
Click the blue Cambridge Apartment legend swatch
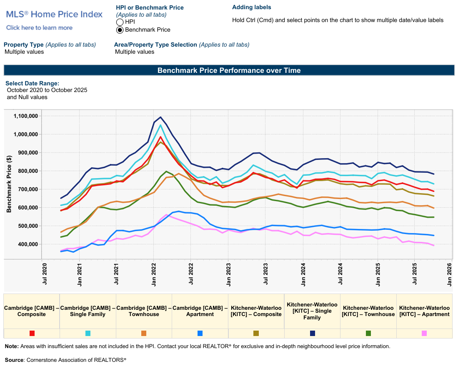point(200,334)
